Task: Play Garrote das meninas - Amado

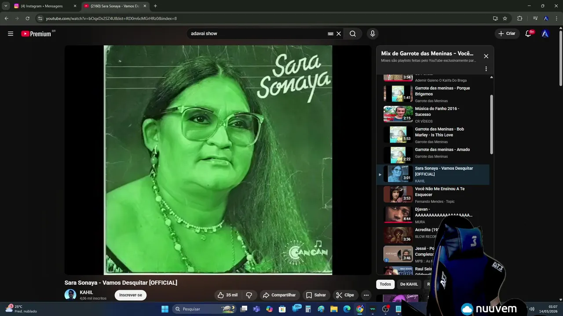Action: (x=433, y=154)
